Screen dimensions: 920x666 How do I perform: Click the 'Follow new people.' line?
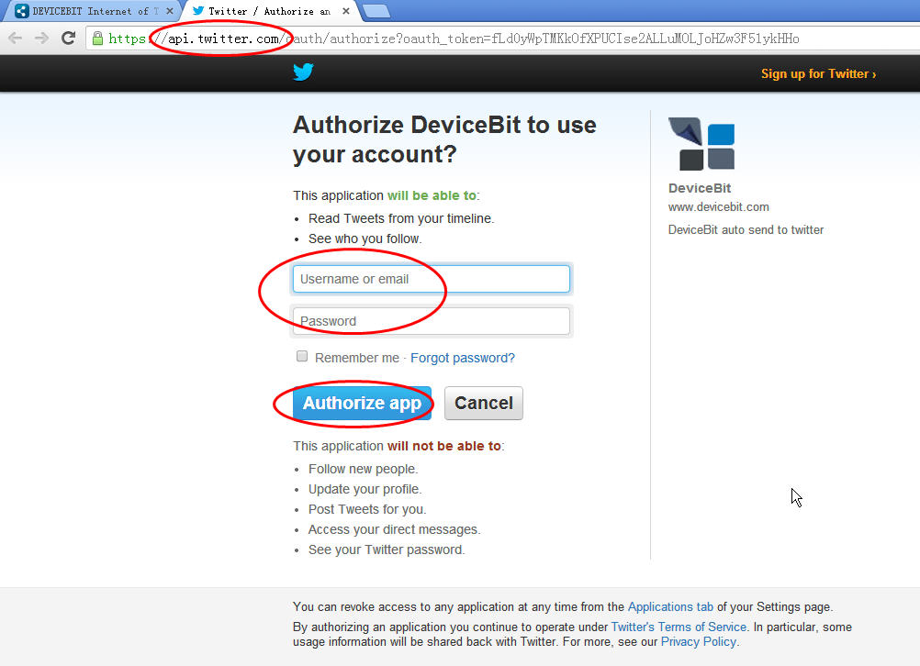pyautogui.click(x=364, y=469)
